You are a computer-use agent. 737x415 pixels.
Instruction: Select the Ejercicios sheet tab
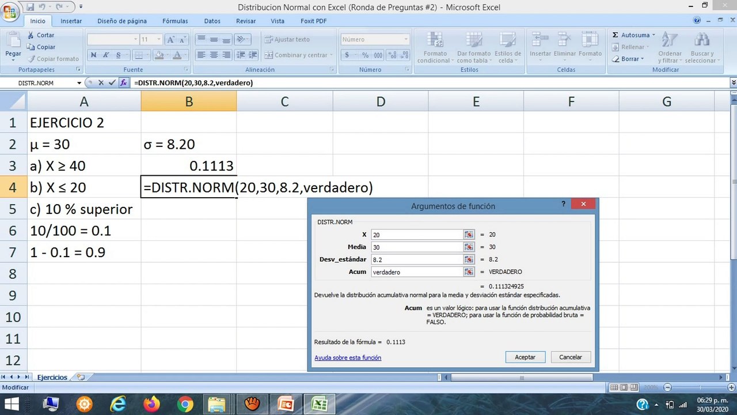(52, 378)
